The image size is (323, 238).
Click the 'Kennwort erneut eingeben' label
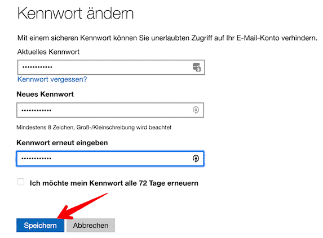[62, 143]
